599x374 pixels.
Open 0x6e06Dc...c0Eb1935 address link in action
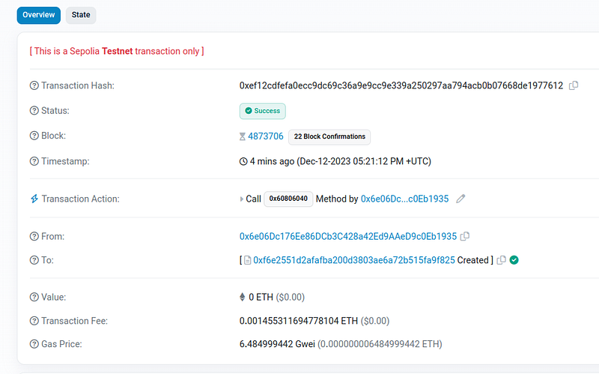[404, 199]
